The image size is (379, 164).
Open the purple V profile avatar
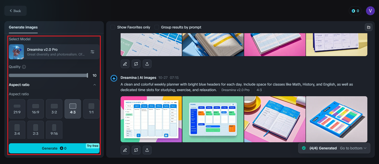pos(370,11)
